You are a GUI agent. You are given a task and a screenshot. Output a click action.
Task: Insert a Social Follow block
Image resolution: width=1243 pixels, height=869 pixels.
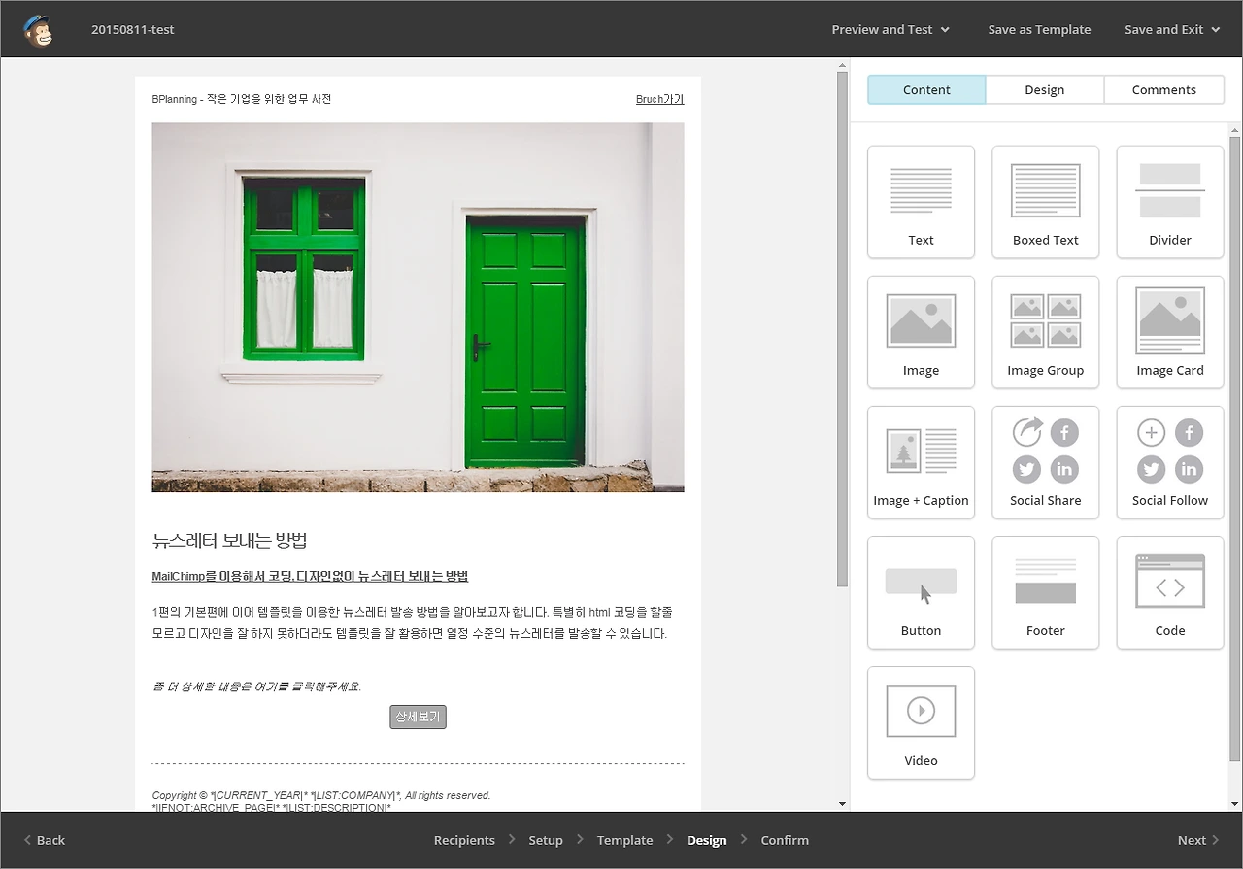(1170, 462)
